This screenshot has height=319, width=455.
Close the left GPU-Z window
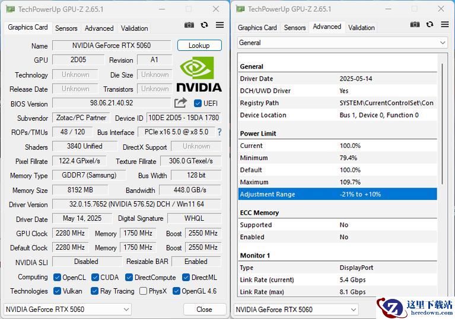(x=216, y=9)
